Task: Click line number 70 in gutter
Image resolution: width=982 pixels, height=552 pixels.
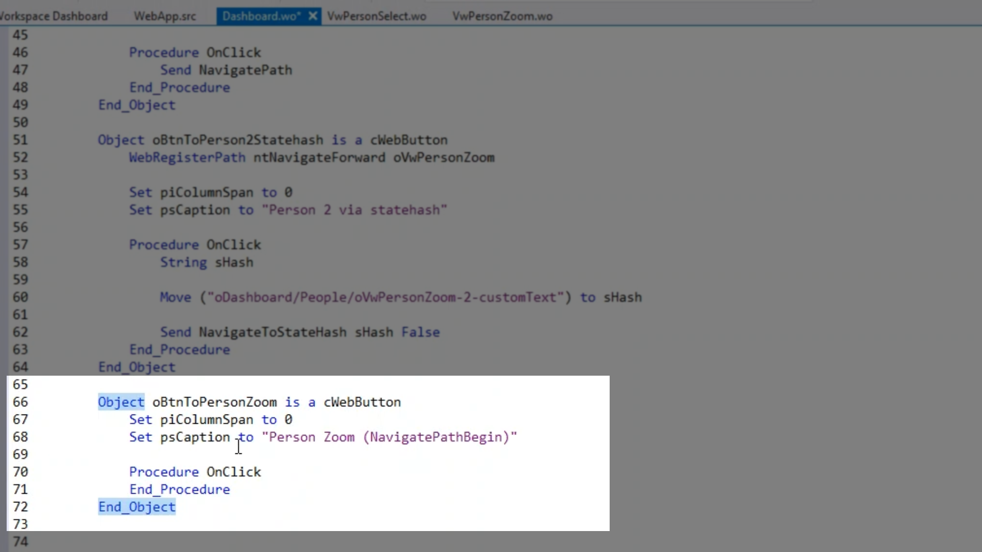Action: pyautogui.click(x=20, y=472)
